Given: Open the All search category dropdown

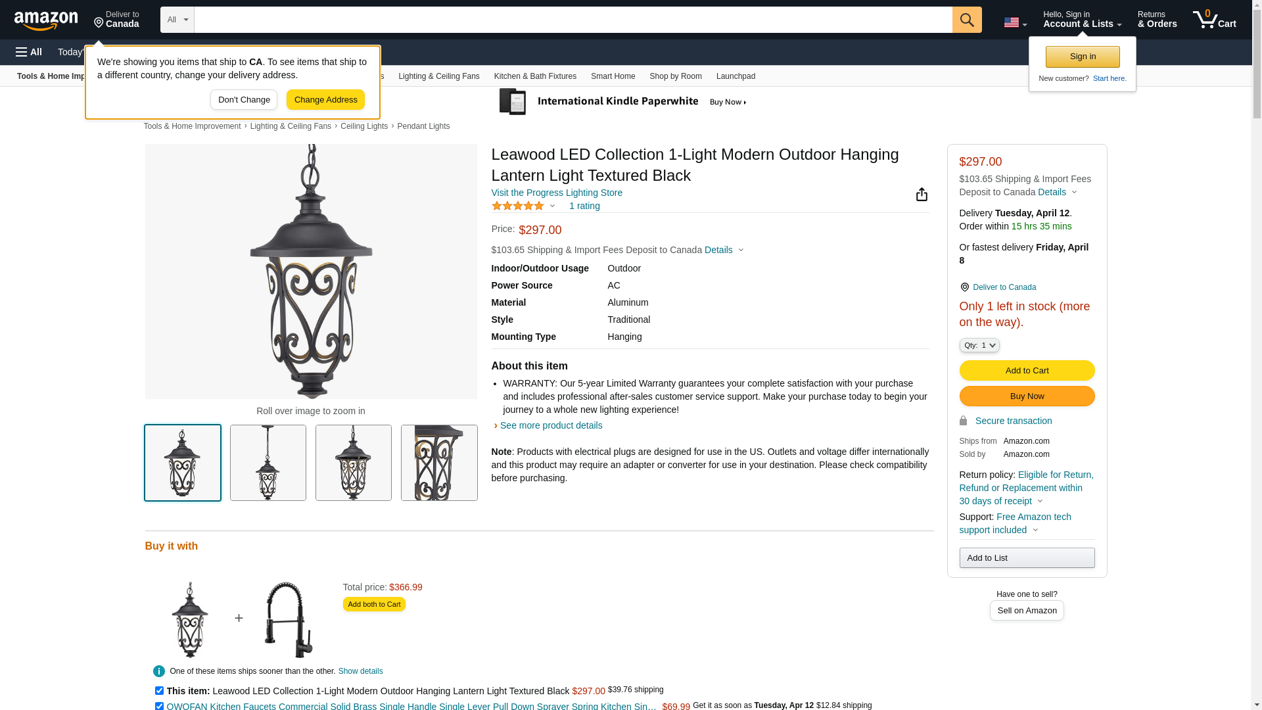Looking at the screenshot, I should click(x=177, y=20).
